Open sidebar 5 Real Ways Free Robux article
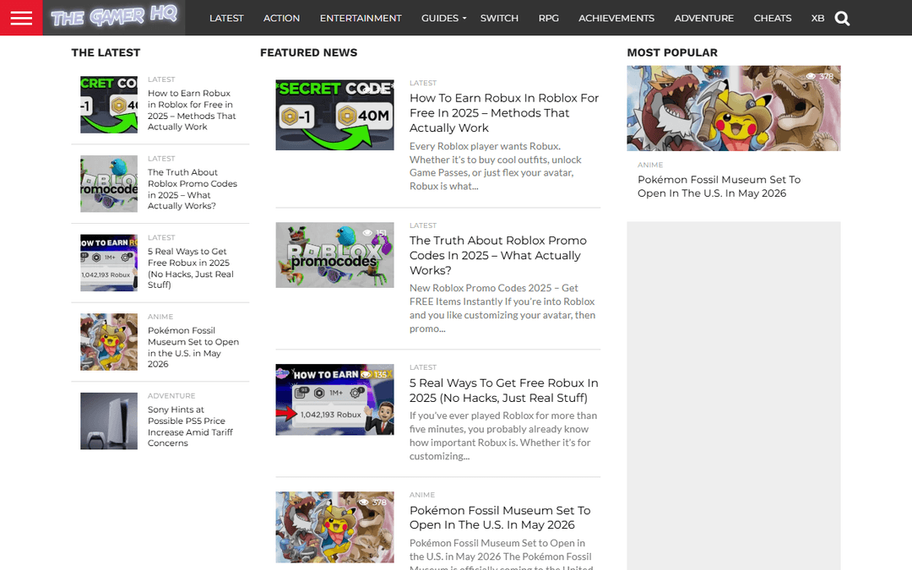912x570 pixels. pos(190,269)
